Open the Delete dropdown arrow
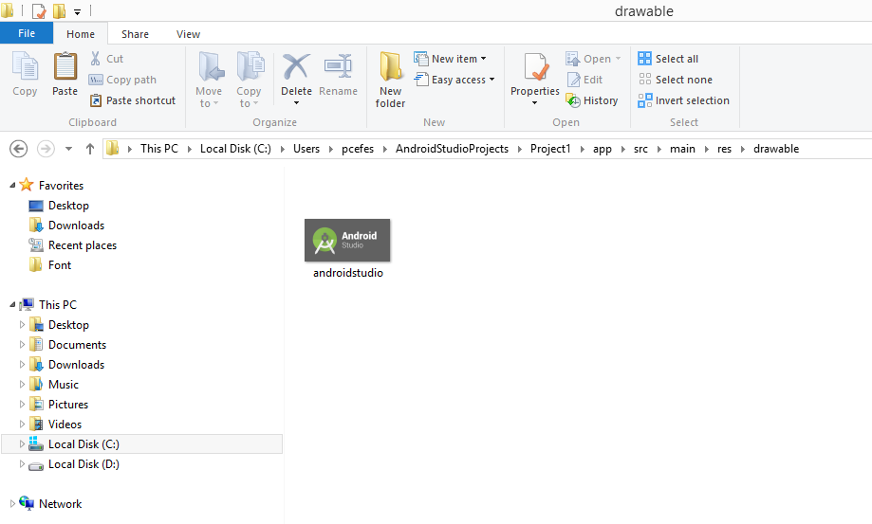Screen dimensions: 872x524 pyautogui.click(x=296, y=103)
